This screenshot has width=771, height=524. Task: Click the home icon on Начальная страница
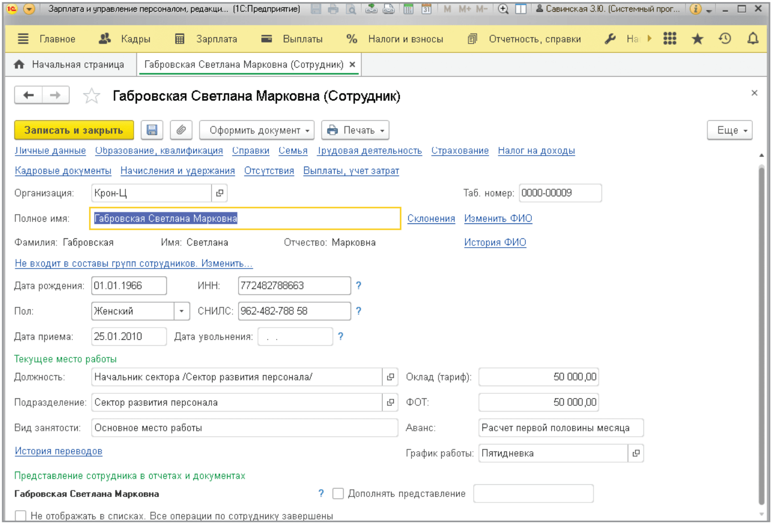[19, 65]
